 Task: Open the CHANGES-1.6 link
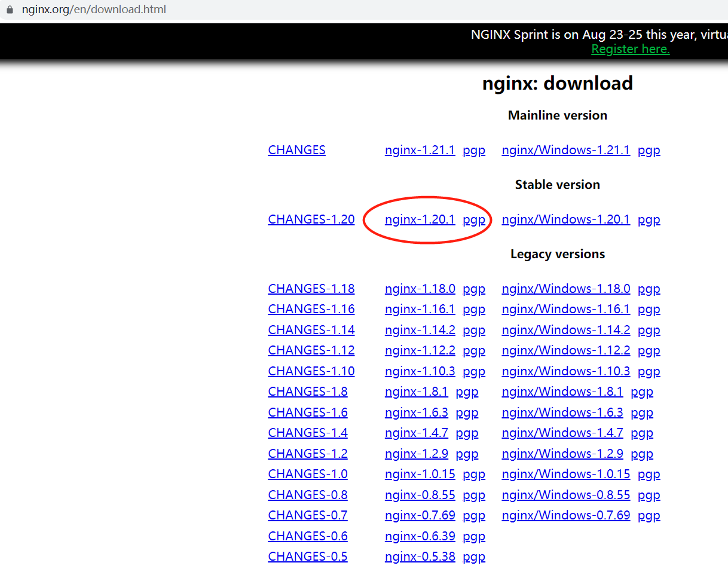tap(308, 412)
